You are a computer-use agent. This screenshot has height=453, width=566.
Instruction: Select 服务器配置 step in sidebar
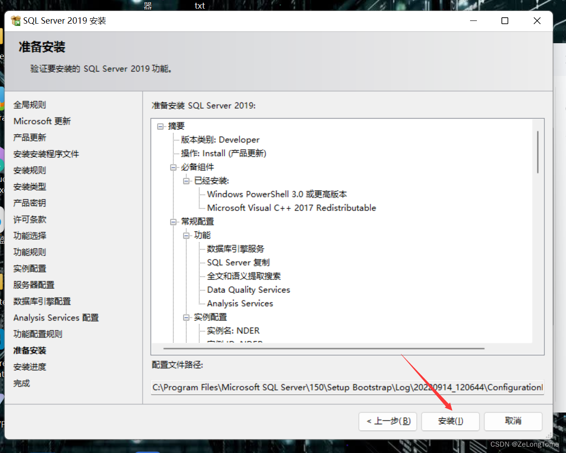(x=34, y=285)
